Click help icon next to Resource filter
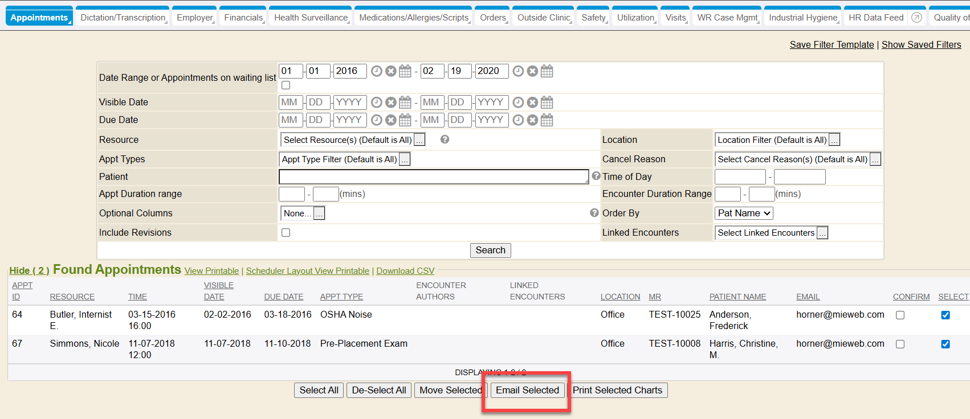This screenshot has height=419, width=970. click(445, 139)
